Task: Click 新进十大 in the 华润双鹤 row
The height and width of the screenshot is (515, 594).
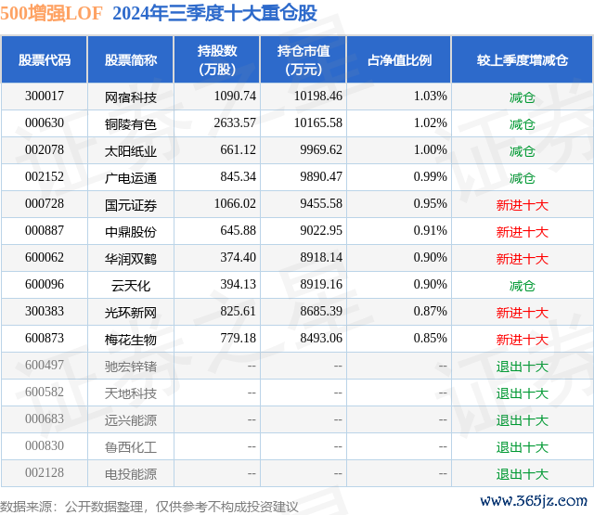Action: click(523, 259)
